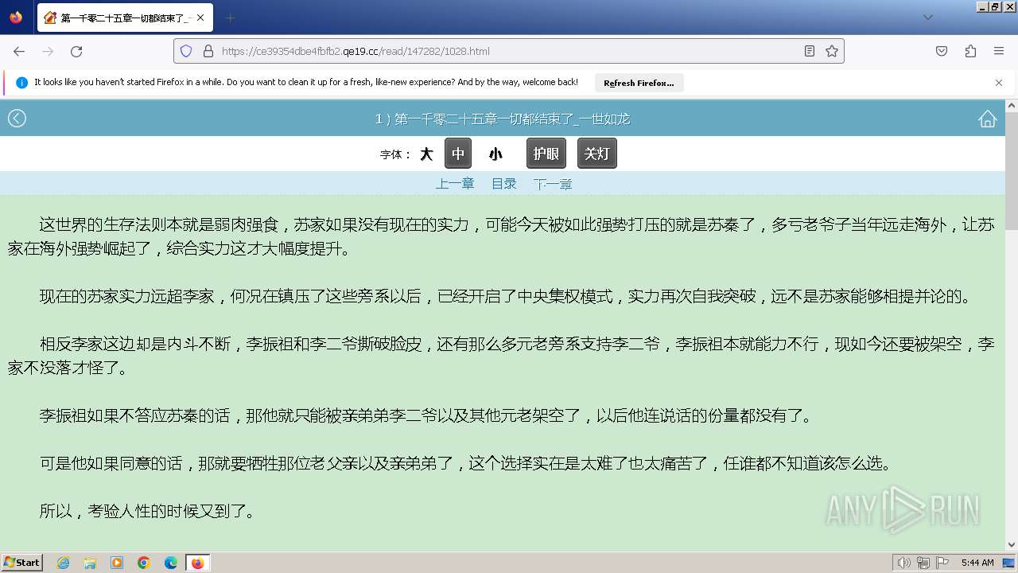Click the page's vertical scrollbar thumb
The width and height of the screenshot is (1018, 573).
1012,171
